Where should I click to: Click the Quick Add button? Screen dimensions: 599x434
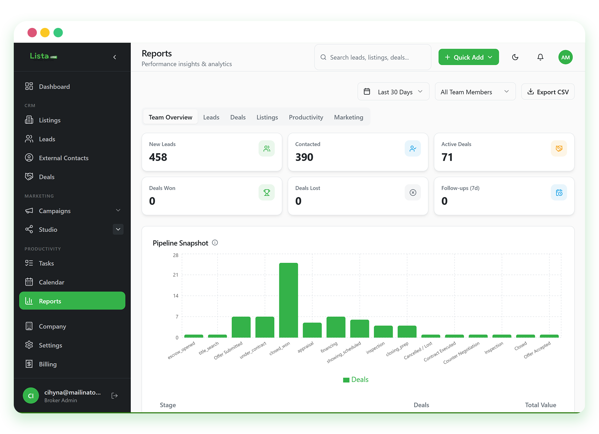pyautogui.click(x=469, y=57)
